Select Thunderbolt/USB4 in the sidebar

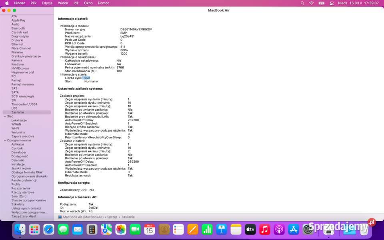[x=24, y=104]
